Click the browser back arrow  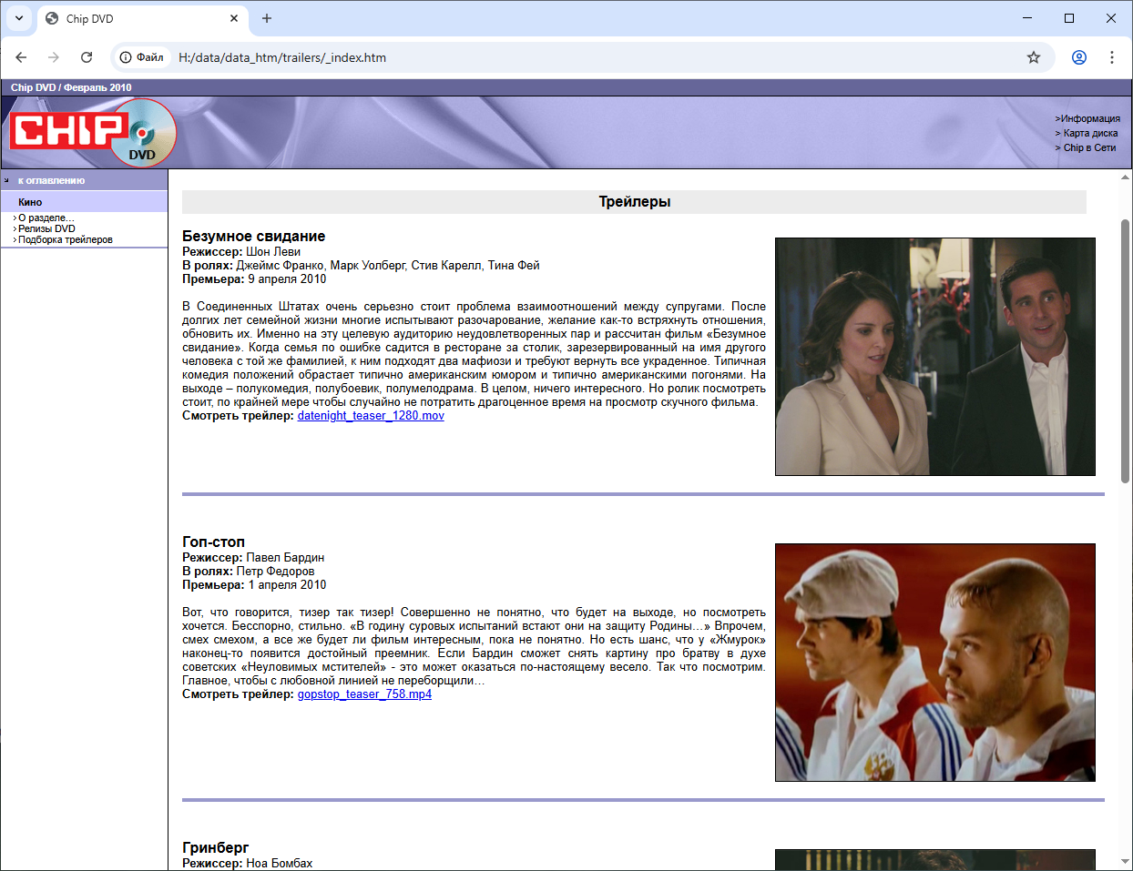(21, 57)
